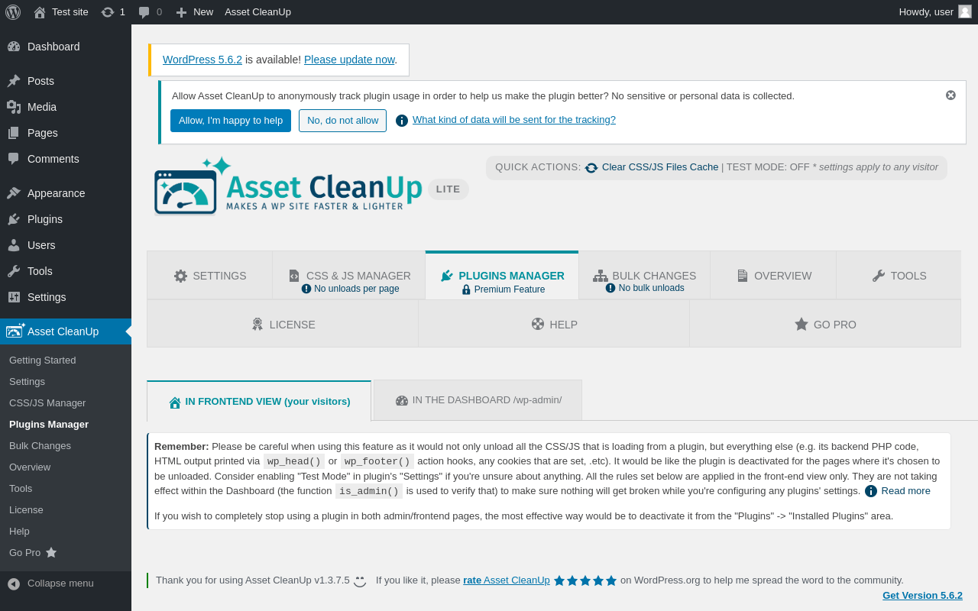Open the LICENSE tab
978x611 pixels.
tap(283, 324)
